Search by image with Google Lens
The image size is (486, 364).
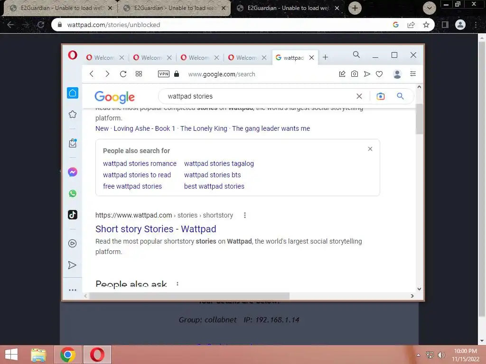click(381, 96)
